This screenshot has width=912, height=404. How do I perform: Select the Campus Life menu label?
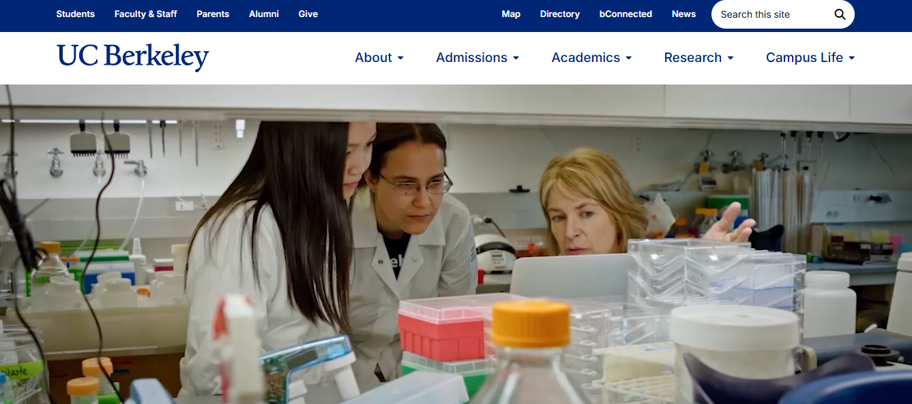pyautogui.click(x=804, y=58)
